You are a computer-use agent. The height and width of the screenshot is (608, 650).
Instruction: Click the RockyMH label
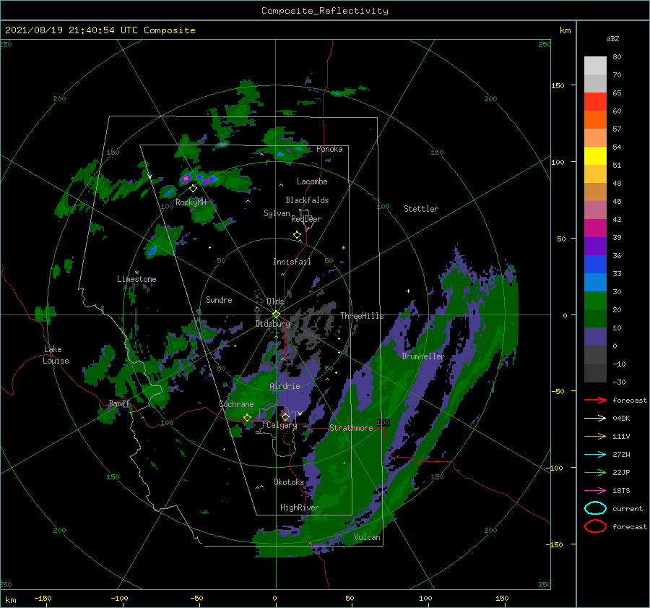(x=191, y=202)
